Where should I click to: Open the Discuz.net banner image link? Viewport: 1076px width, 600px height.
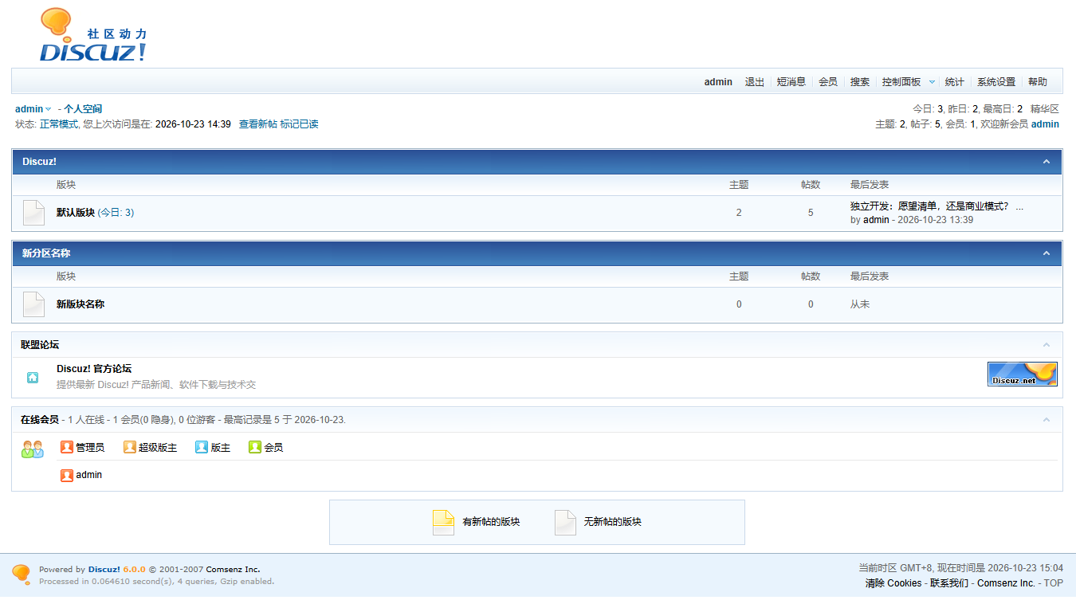[1023, 375]
